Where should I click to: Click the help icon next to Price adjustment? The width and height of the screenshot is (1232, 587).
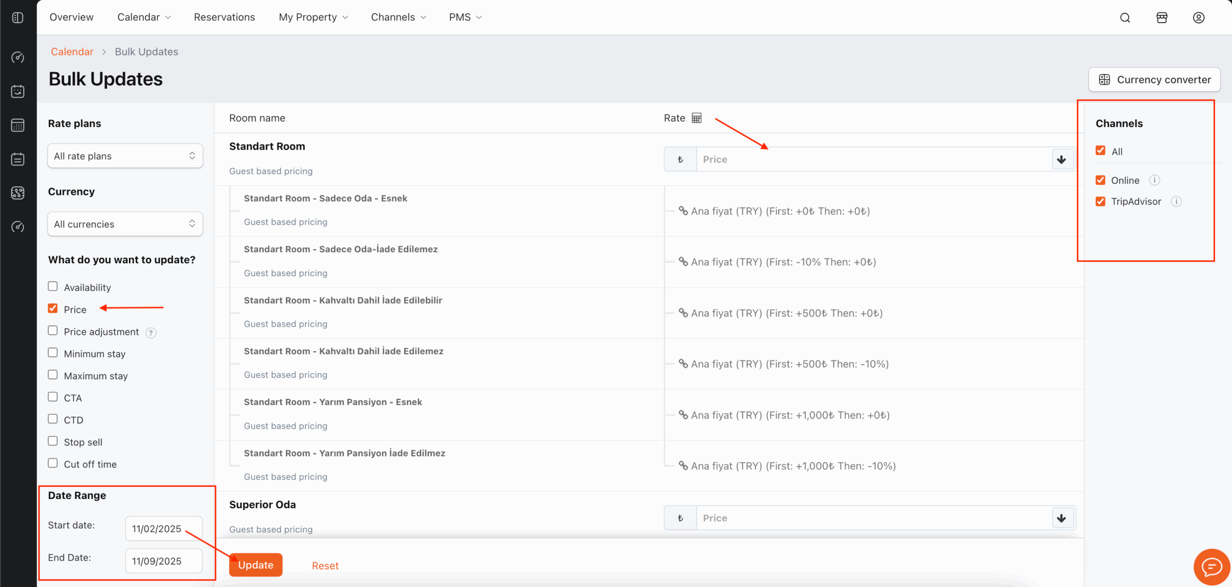click(151, 332)
